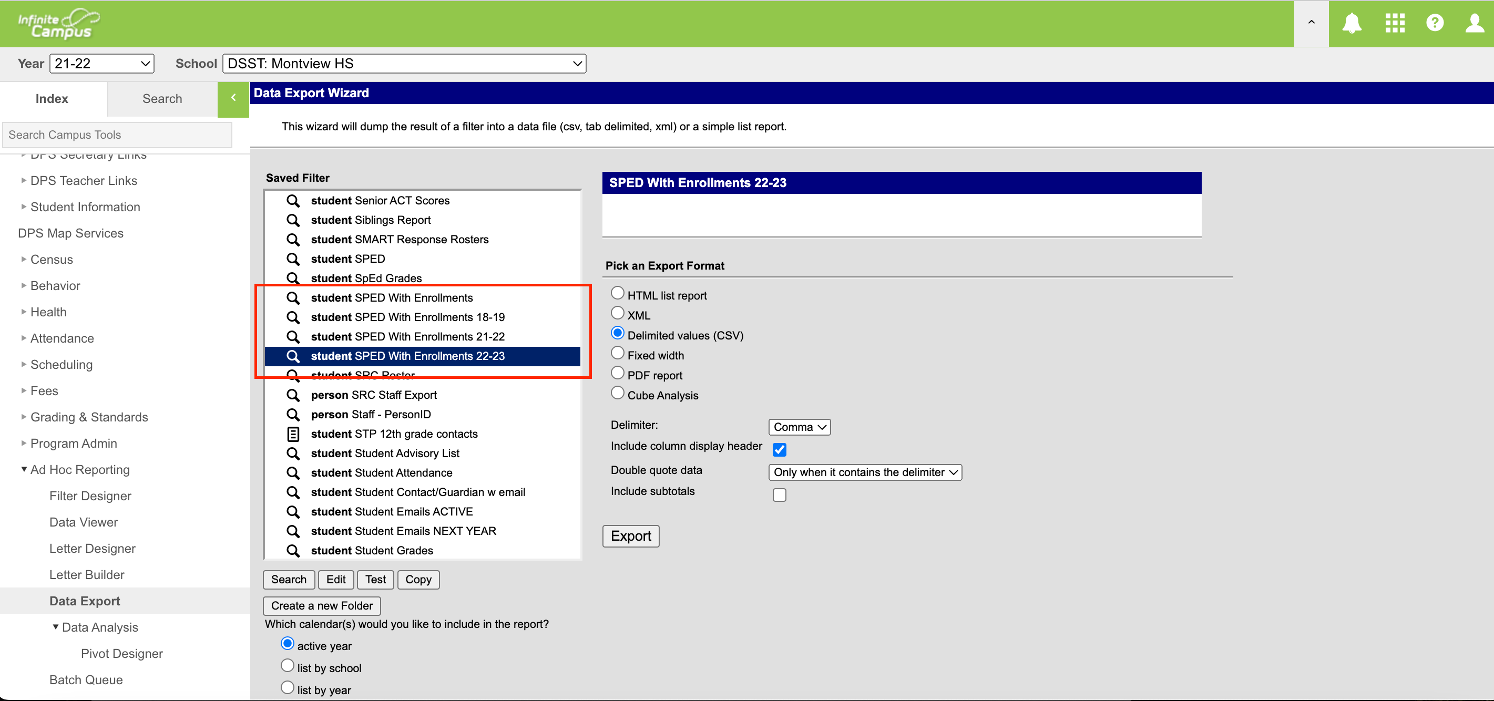Choose the active year calendar option
This screenshot has width=1494, height=701.
click(287, 644)
